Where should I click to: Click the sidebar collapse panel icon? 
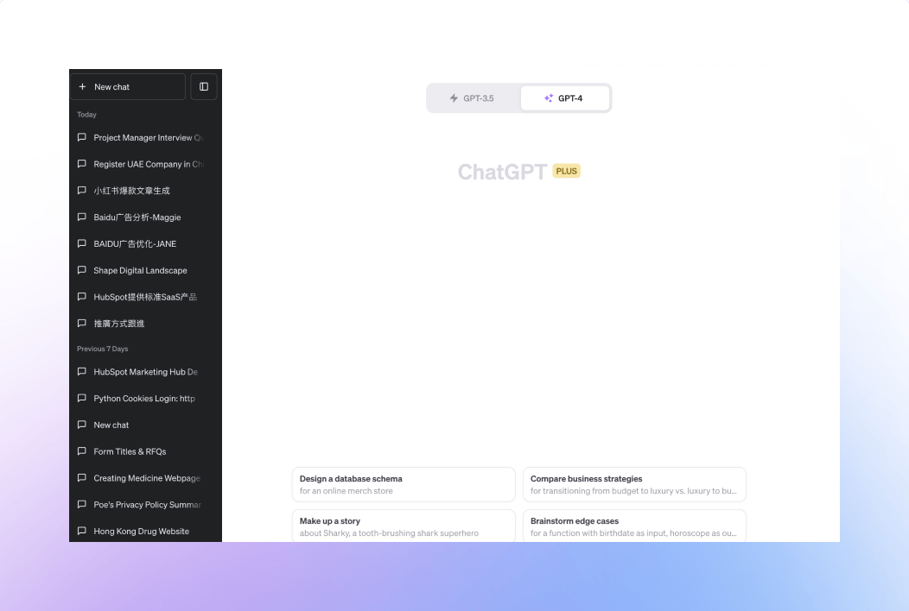click(x=204, y=87)
